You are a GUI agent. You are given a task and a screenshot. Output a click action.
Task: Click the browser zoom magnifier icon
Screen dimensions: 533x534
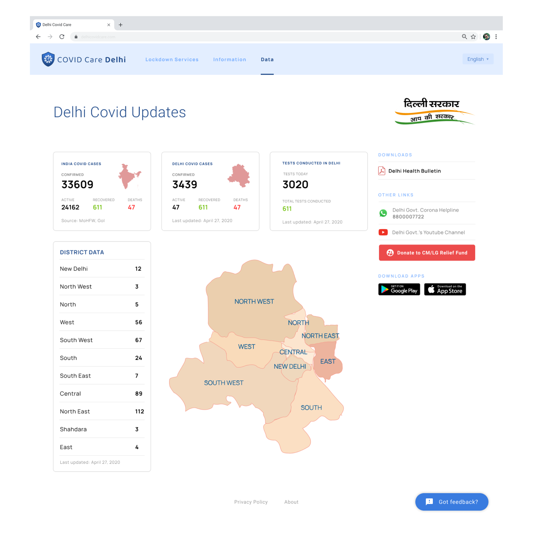pyautogui.click(x=464, y=37)
